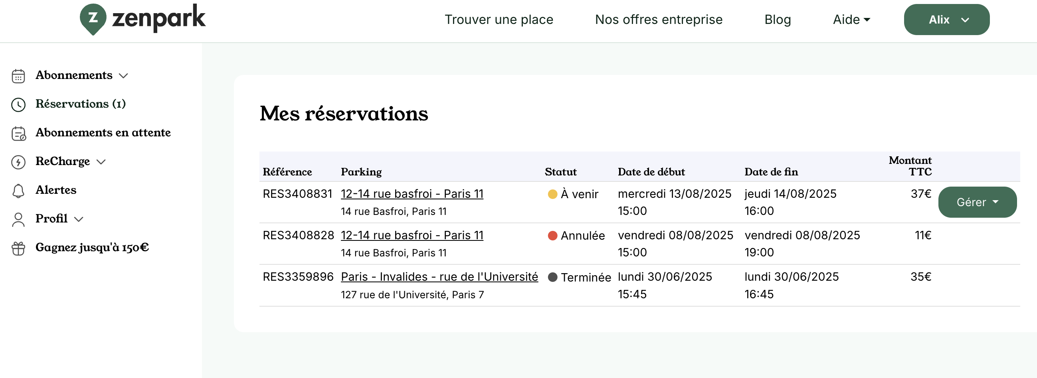1037x378 pixels.
Task: Click the ReCharge lightning bolt icon
Action: 18,161
